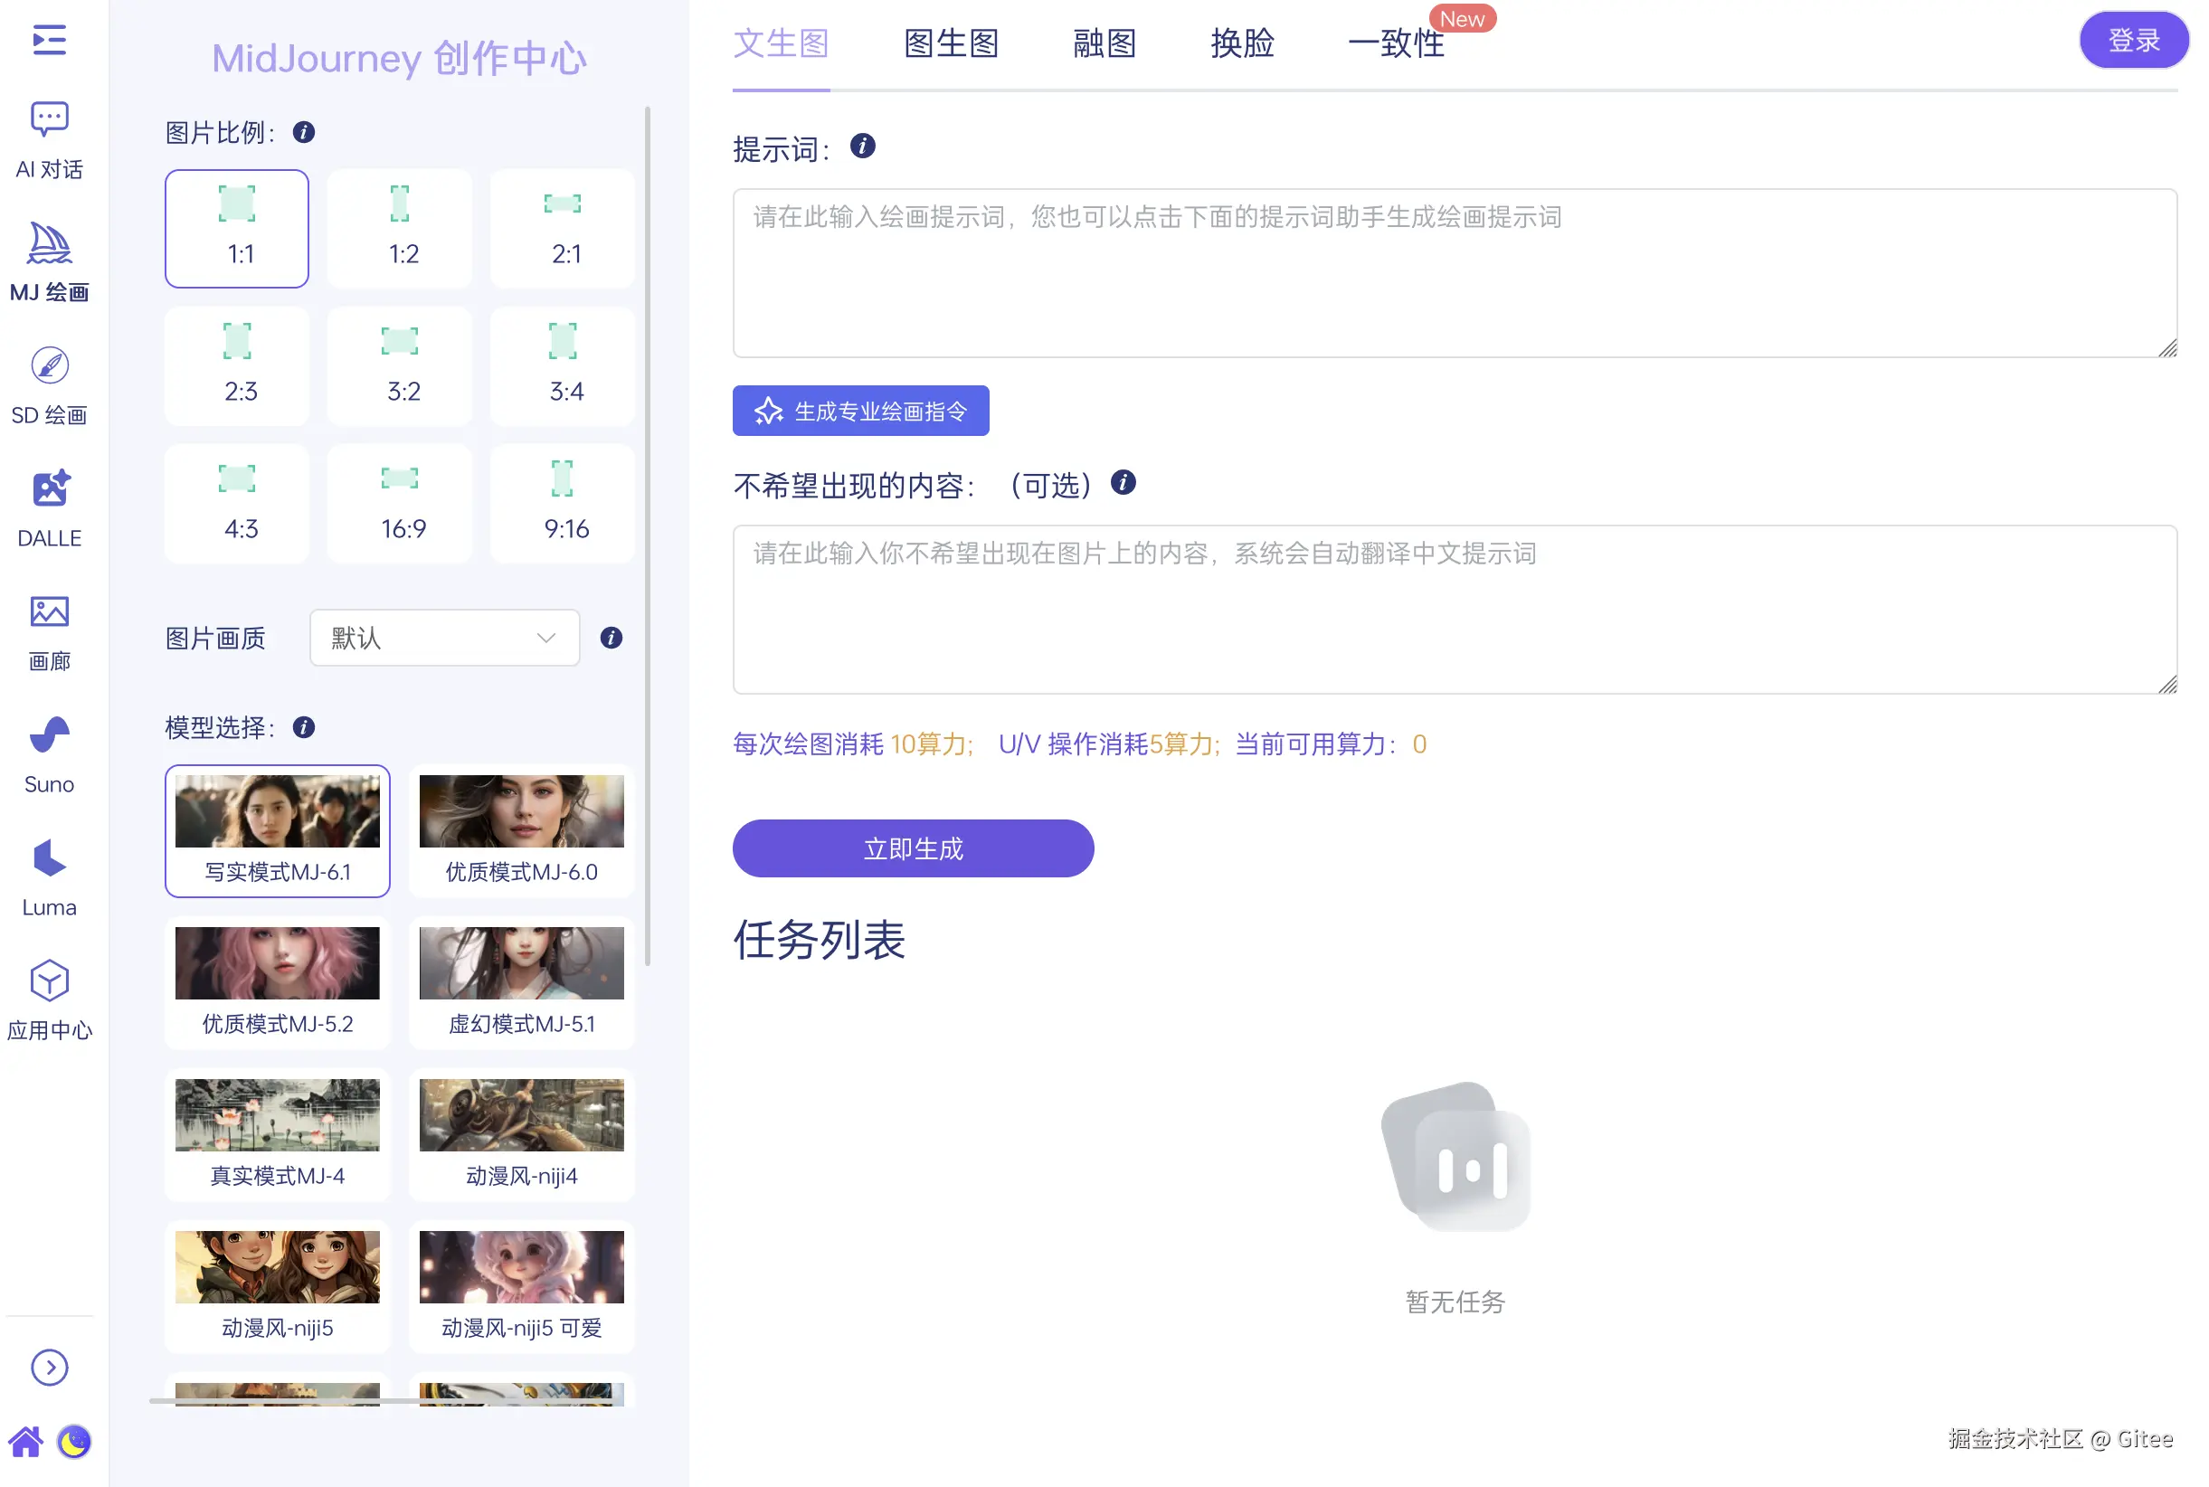The width and height of the screenshot is (2209, 1487).
Task: Switch to the 换脸 tab
Action: click(x=1242, y=43)
